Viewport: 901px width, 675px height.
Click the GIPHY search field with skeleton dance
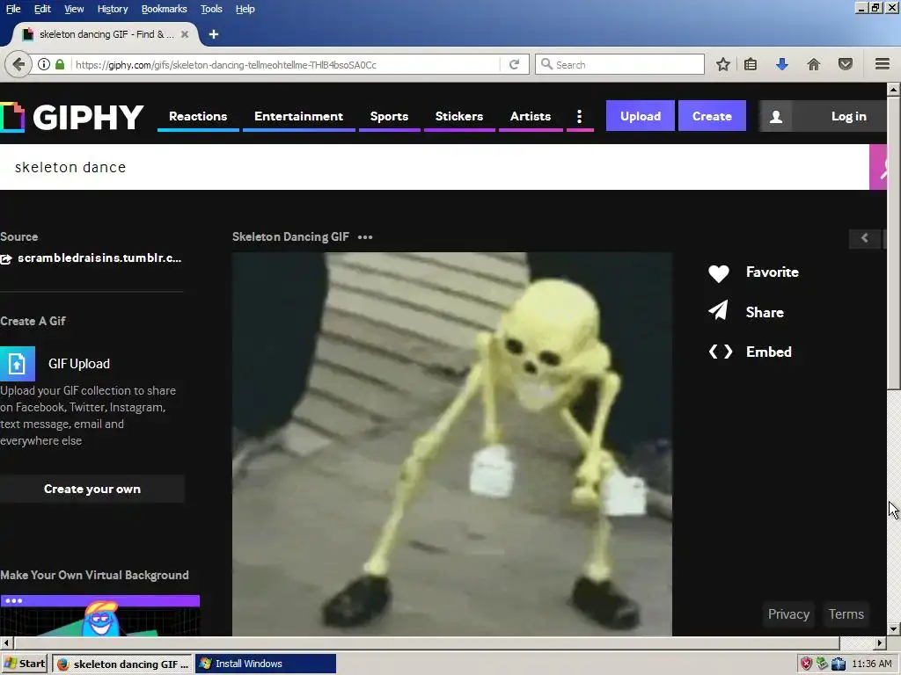coord(435,167)
